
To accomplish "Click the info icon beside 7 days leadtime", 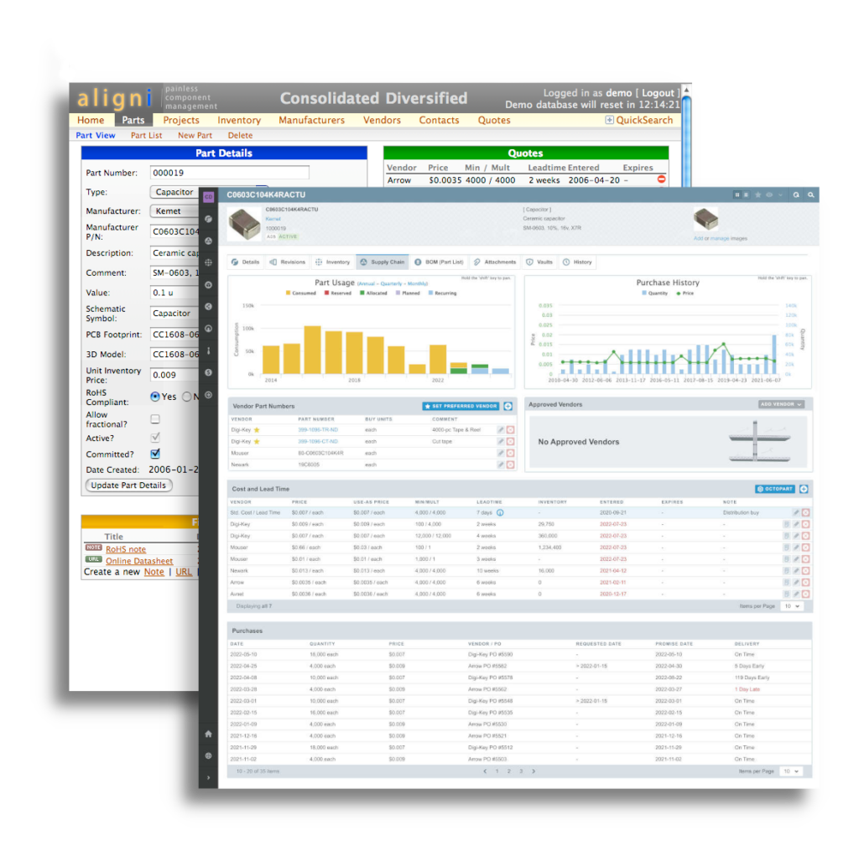I will coord(500,513).
